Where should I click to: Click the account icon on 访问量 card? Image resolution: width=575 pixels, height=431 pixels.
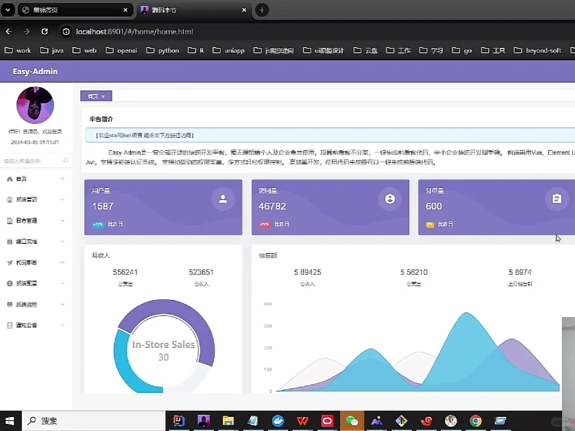[x=390, y=199]
